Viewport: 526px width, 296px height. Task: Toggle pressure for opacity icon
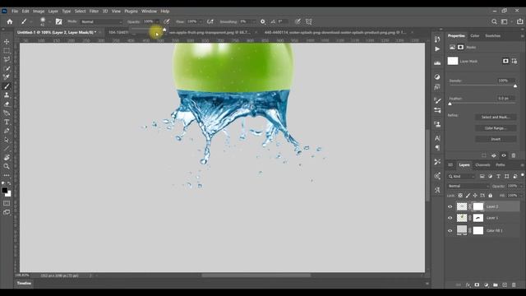[166, 21]
